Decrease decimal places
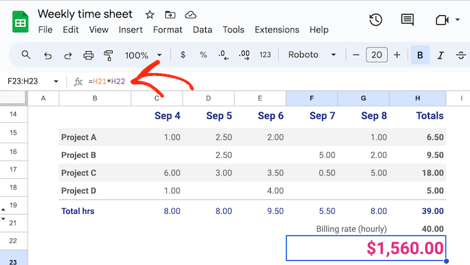This screenshot has height=265, width=470. [224, 55]
